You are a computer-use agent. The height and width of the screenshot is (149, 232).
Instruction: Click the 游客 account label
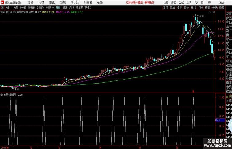pyautogui.click(x=222, y=2)
